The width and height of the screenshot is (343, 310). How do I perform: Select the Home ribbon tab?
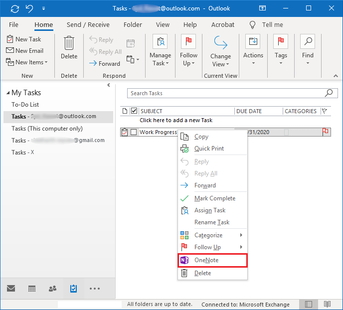click(x=44, y=25)
